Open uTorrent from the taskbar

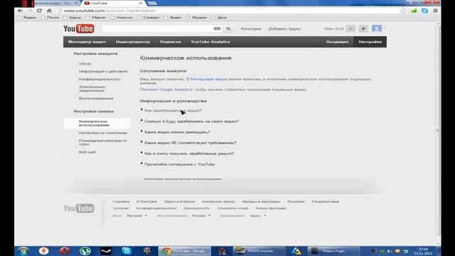click(x=85, y=251)
